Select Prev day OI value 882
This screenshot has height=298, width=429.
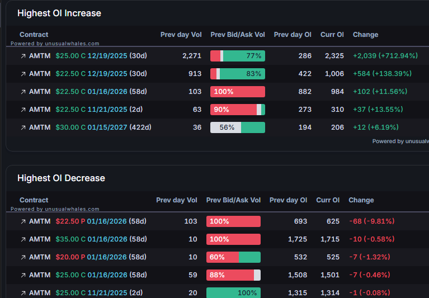[x=305, y=92]
